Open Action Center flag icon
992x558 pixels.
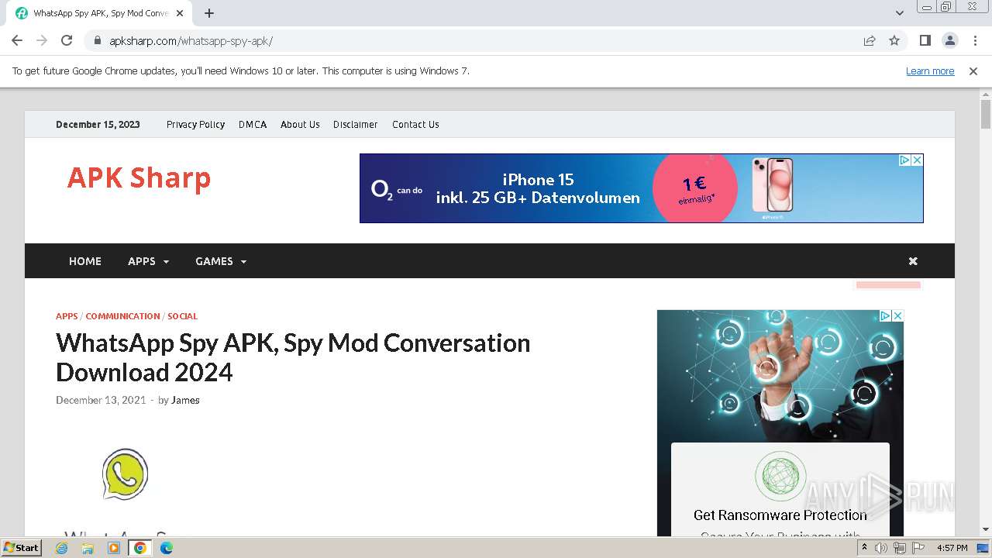point(918,548)
